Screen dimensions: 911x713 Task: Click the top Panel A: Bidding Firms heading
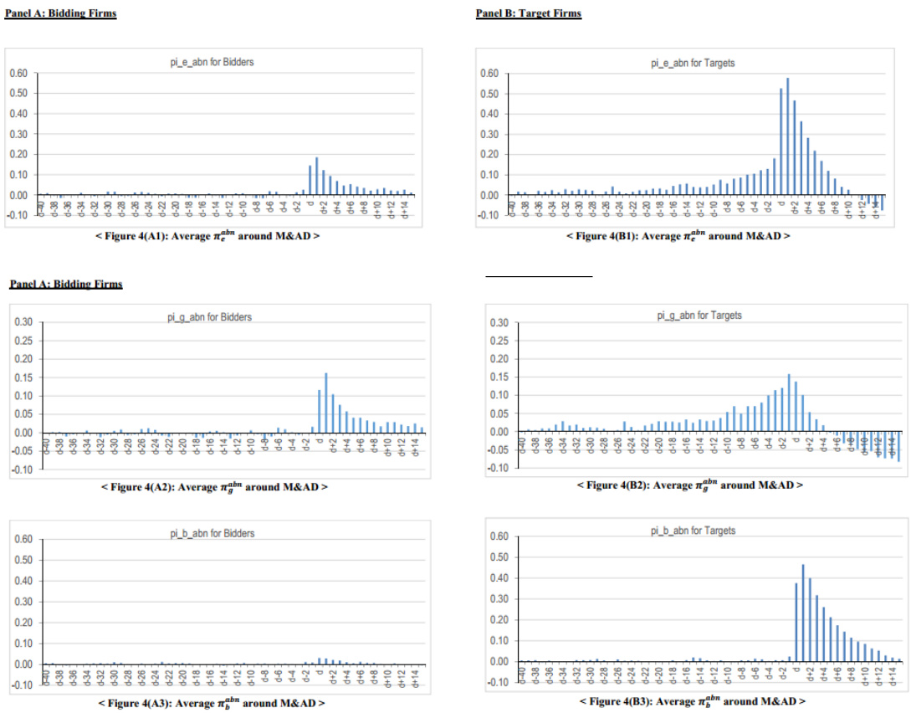click(60, 14)
